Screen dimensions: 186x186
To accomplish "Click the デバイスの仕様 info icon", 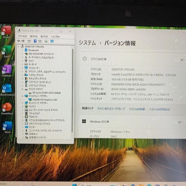I will click(x=85, y=59).
